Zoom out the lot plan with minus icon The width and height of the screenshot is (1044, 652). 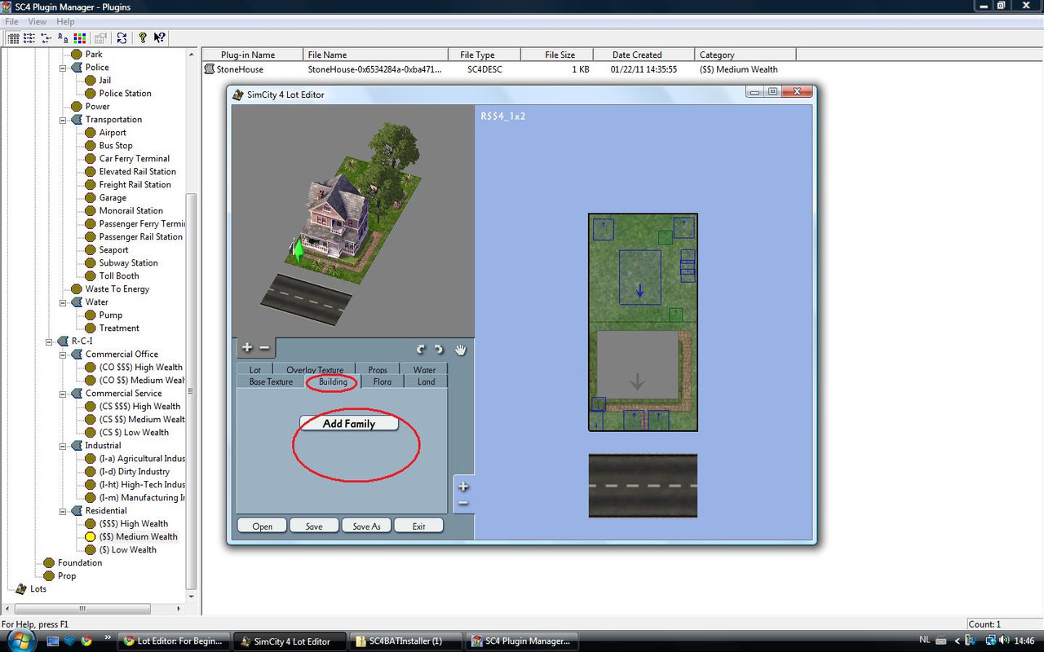point(463,504)
